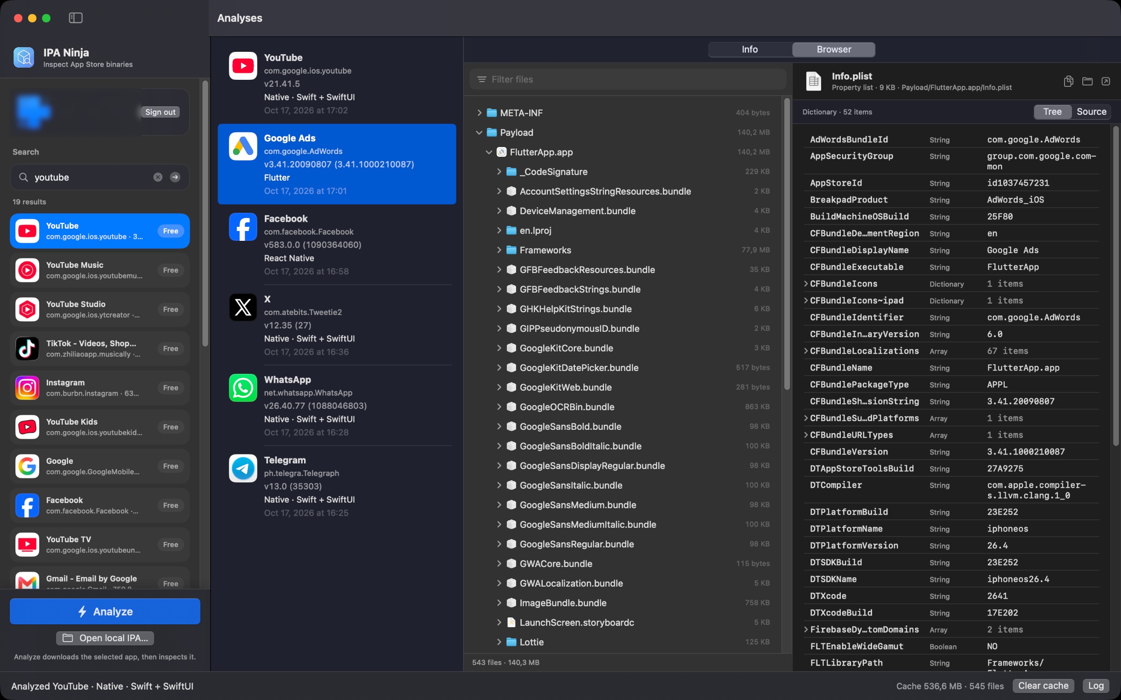Collapse the FlutterApp.app node
Image resolution: width=1121 pixels, height=700 pixels.
(489, 152)
